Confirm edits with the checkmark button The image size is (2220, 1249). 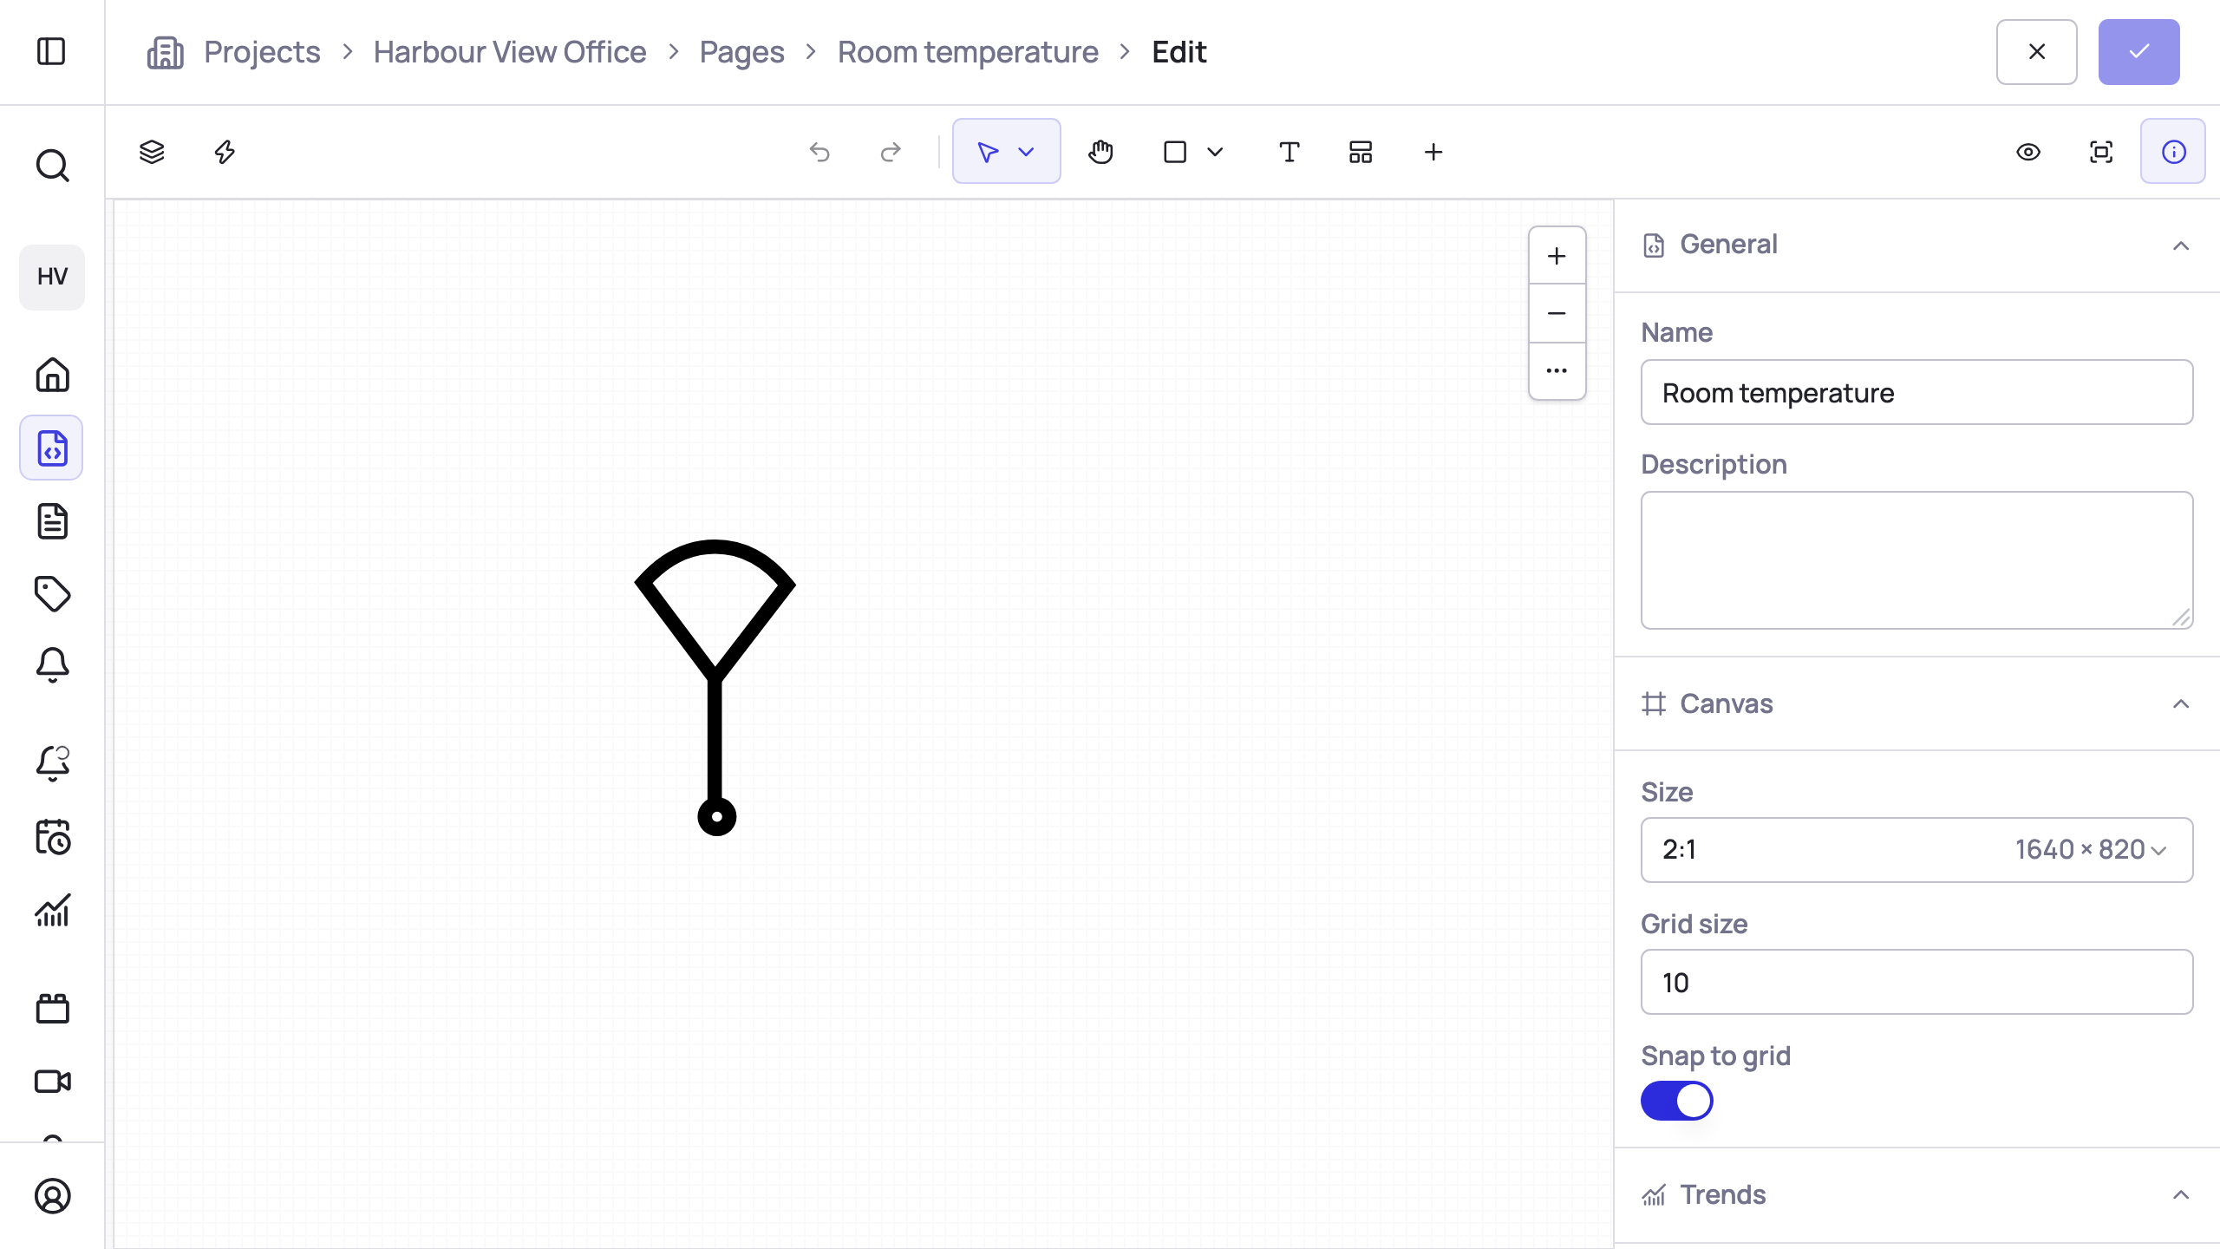tap(2138, 52)
